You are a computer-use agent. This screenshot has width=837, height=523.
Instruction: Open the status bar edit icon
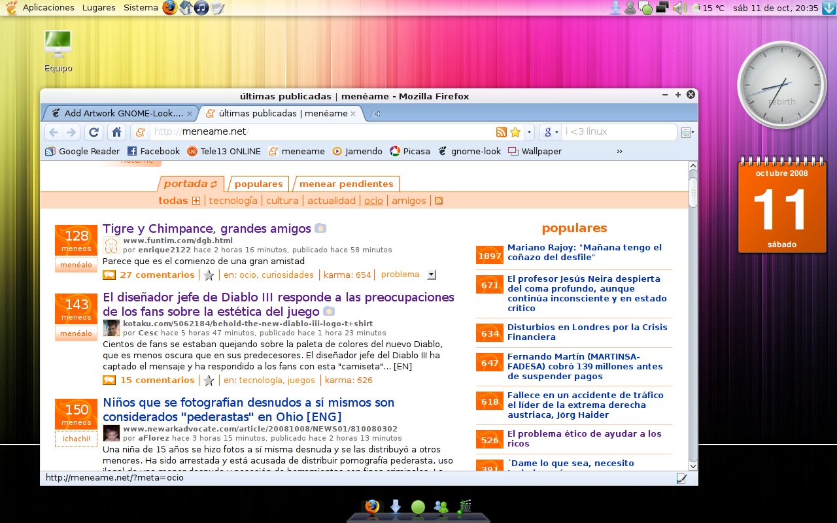[x=681, y=479]
